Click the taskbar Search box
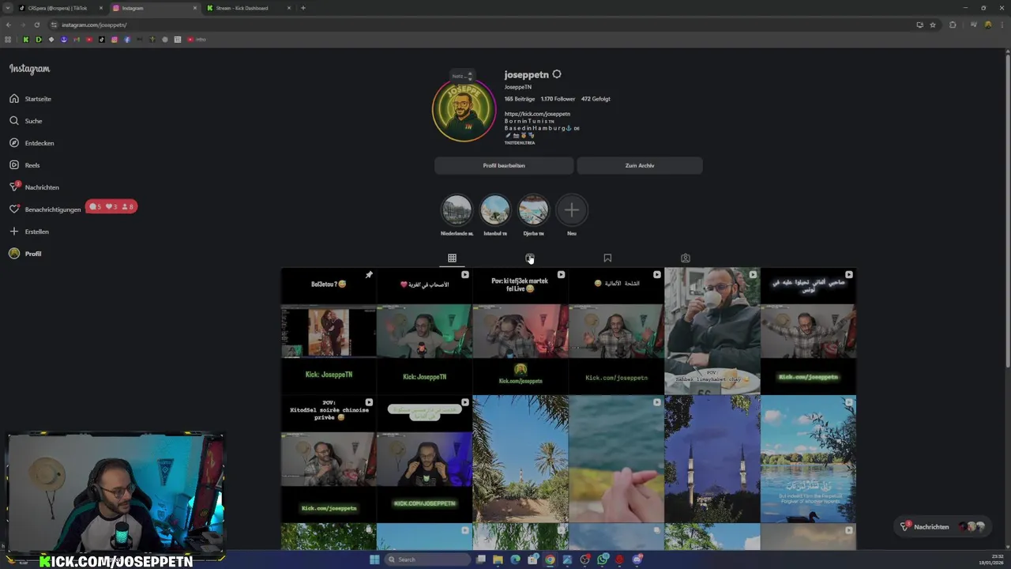The image size is (1011, 569). (427, 560)
